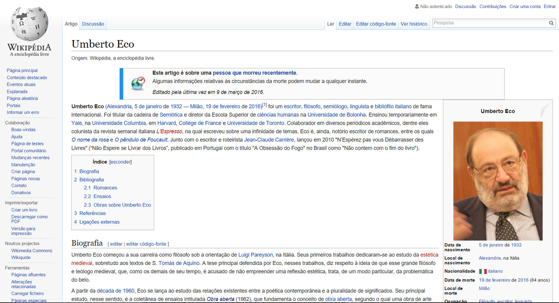Image resolution: width=559 pixels, height=303 pixels.
Task: Go to Obras sobre Umberto Eco subsection
Action: pos(122,205)
